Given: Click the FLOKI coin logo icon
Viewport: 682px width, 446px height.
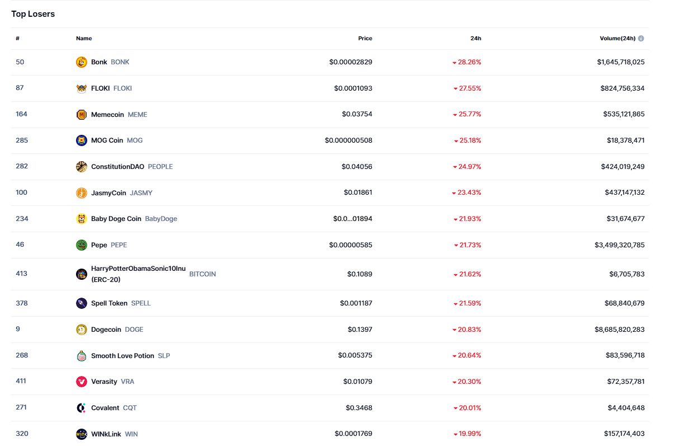Looking at the screenshot, I should tap(82, 88).
